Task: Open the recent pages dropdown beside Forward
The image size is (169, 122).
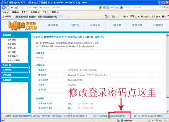Action: (12, 8)
